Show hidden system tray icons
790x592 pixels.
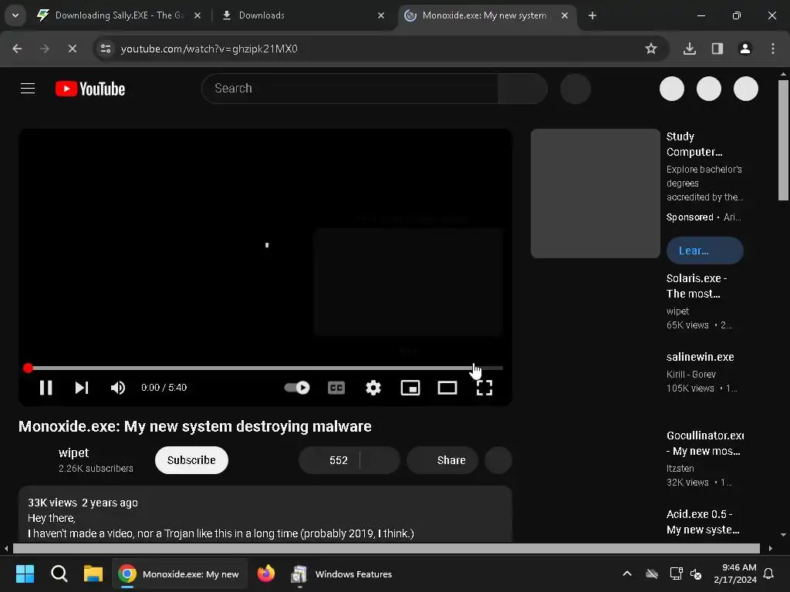627,573
